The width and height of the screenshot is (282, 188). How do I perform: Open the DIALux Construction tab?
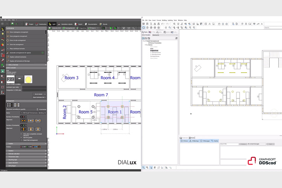tap(41, 24)
